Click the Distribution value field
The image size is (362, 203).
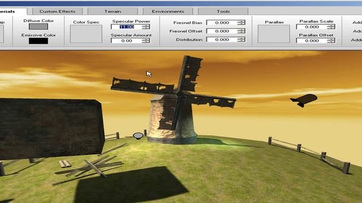coord(222,39)
